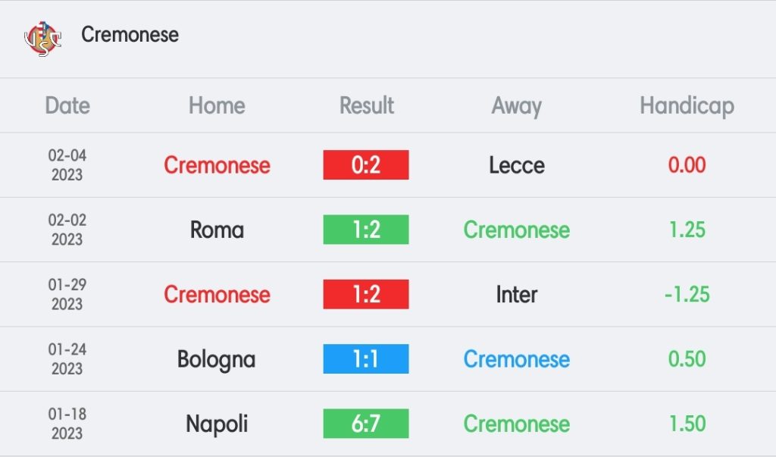776x457 pixels.
Task: Click the -1.25 handicap value
Action: (687, 294)
